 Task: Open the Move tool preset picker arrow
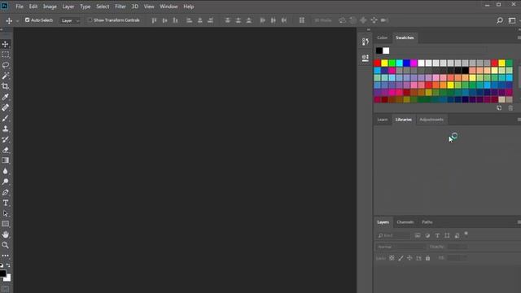[17, 20]
